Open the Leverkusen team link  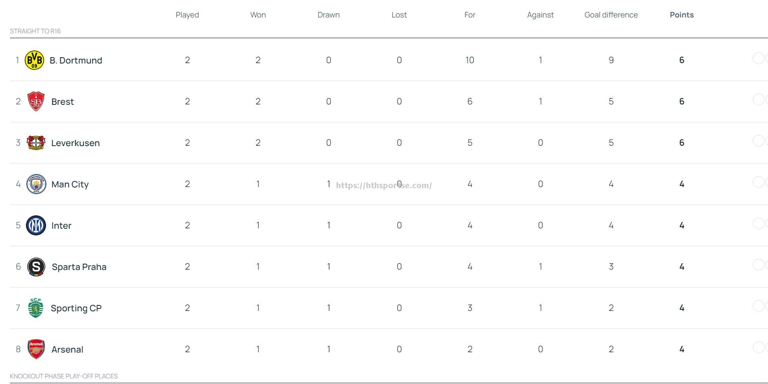76,143
